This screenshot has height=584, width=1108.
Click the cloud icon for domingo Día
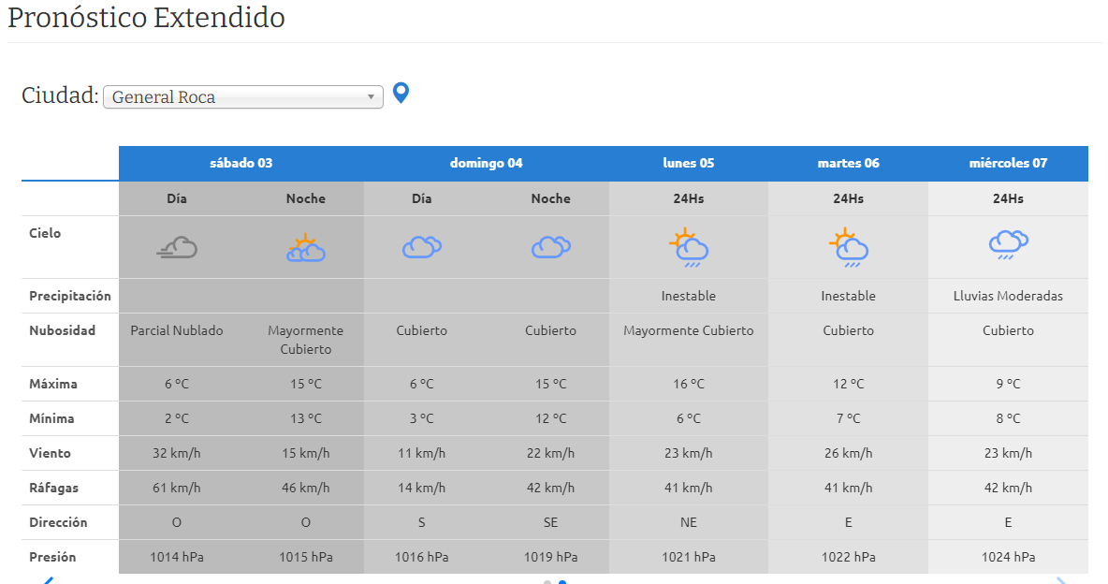pyautogui.click(x=421, y=247)
